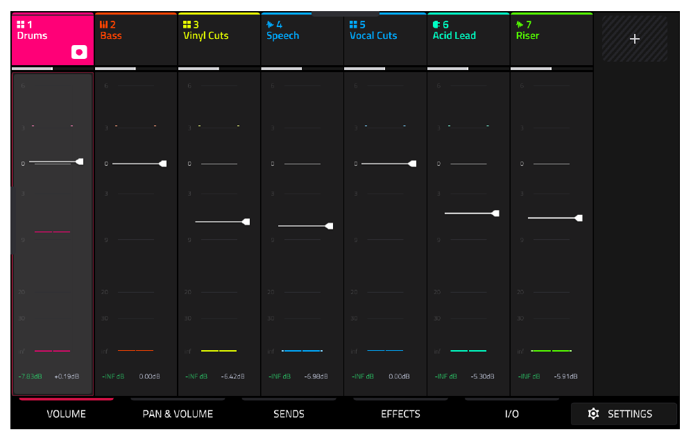Click the Vocal Cuts volume fader handle
The height and width of the screenshot is (441, 691).
pos(413,164)
